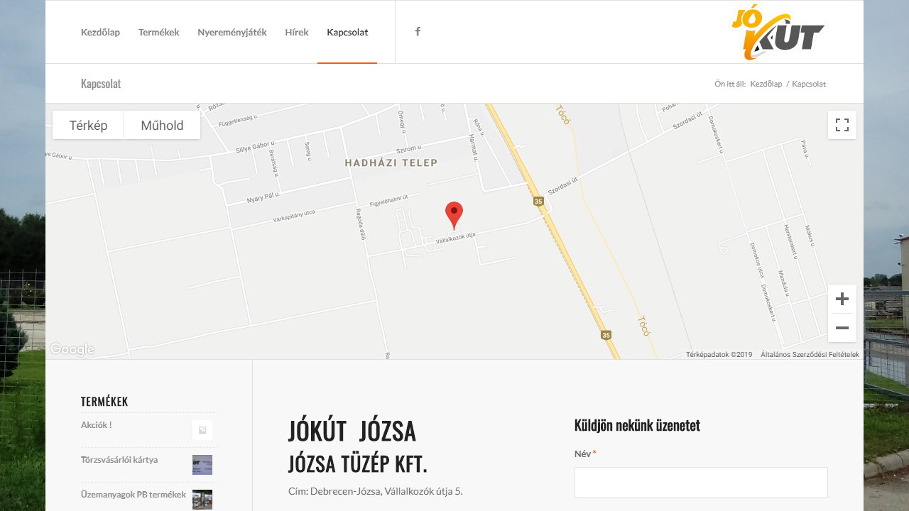909x511 pixels.
Task: Focus the Név input field
Action: point(701,483)
